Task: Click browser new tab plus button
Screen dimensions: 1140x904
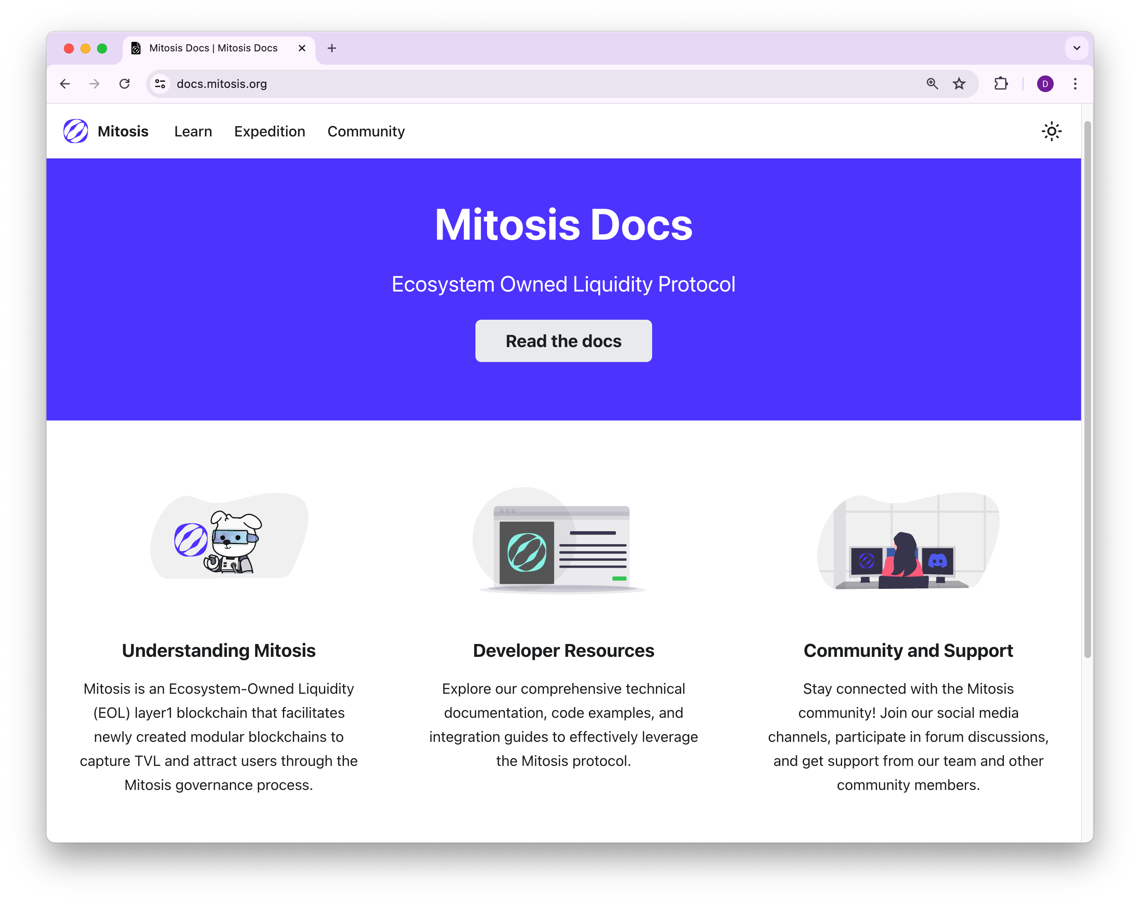Action: coord(330,47)
